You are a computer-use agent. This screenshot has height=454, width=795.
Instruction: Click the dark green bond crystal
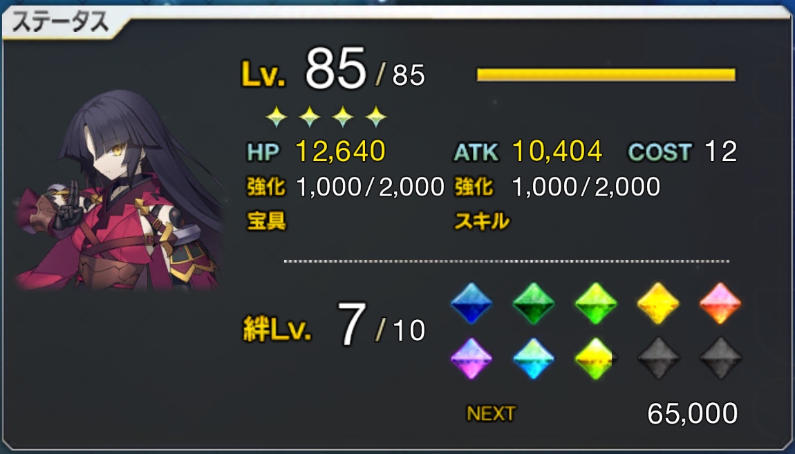tap(534, 303)
